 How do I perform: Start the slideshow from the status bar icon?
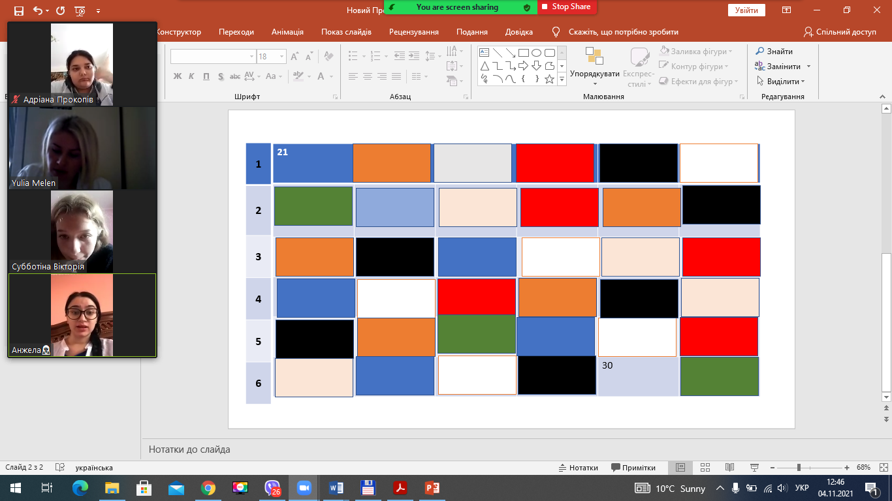pos(755,468)
